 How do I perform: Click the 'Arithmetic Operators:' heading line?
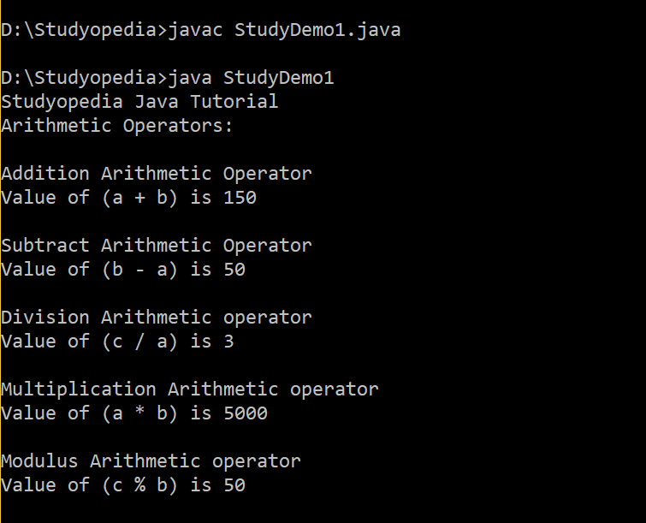pyautogui.click(x=117, y=126)
